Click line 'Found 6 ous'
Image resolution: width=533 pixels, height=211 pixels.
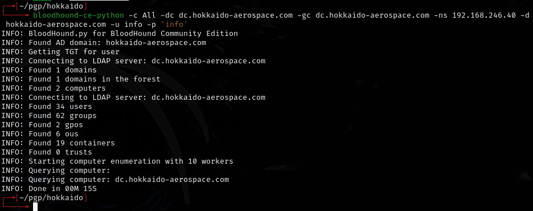tap(40, 134)
